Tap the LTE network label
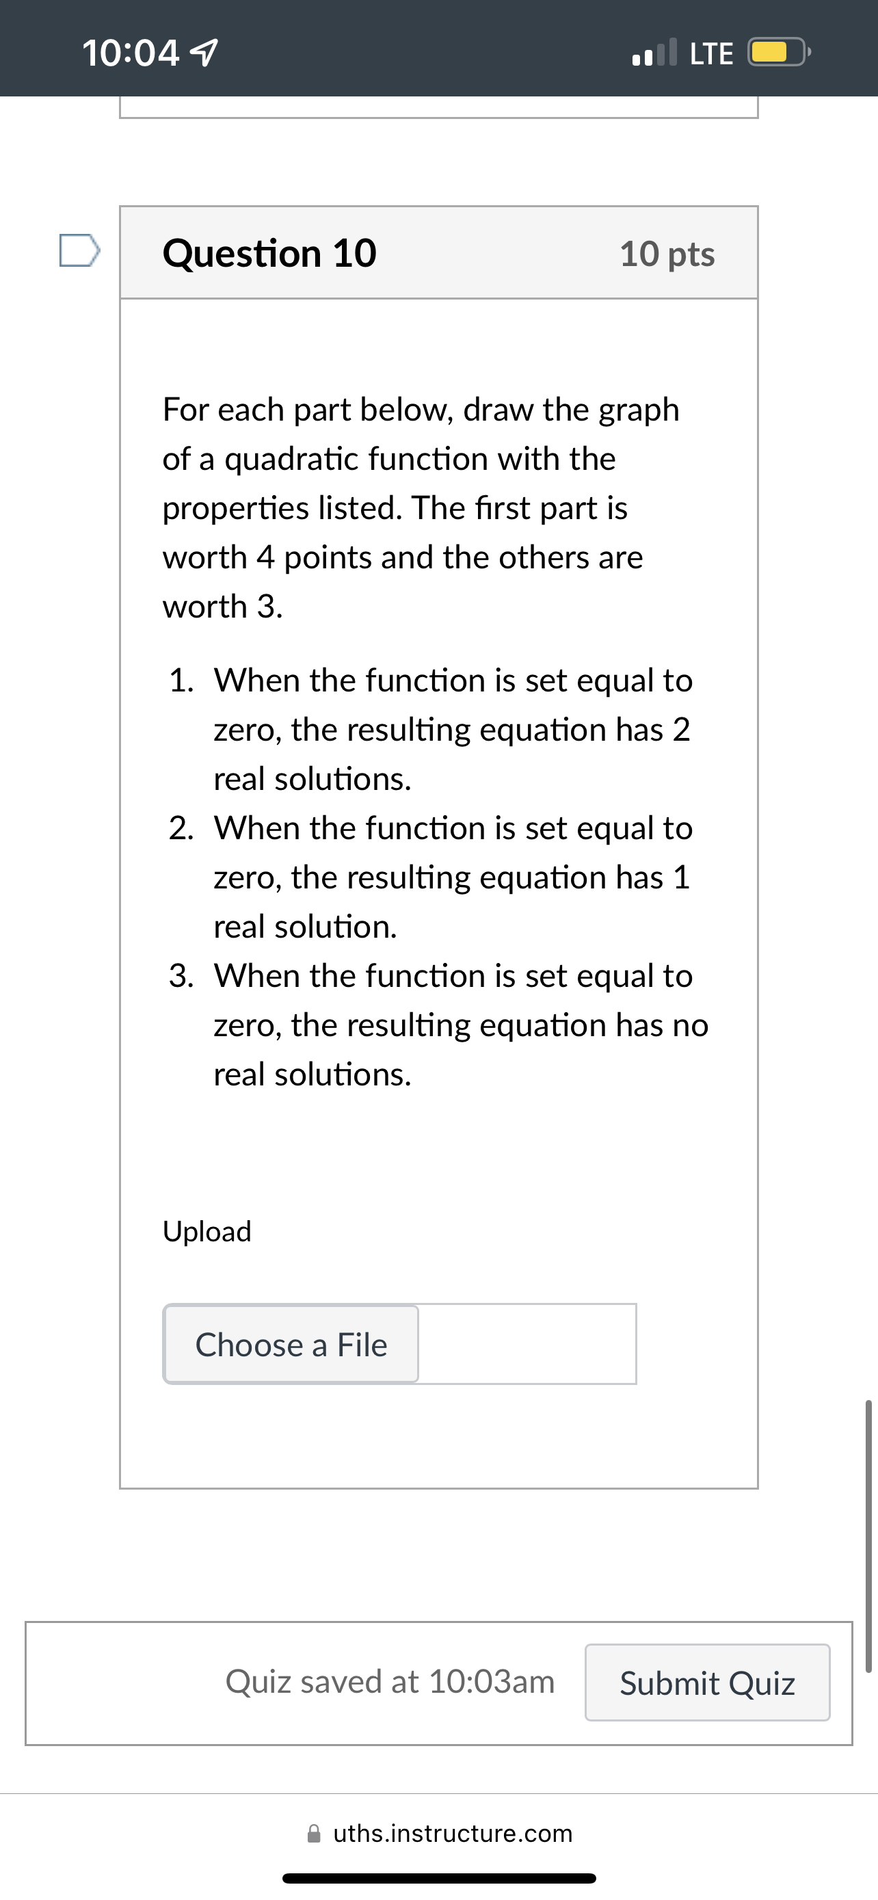The width and height of the screenshot is (878, 1900). 710,53
